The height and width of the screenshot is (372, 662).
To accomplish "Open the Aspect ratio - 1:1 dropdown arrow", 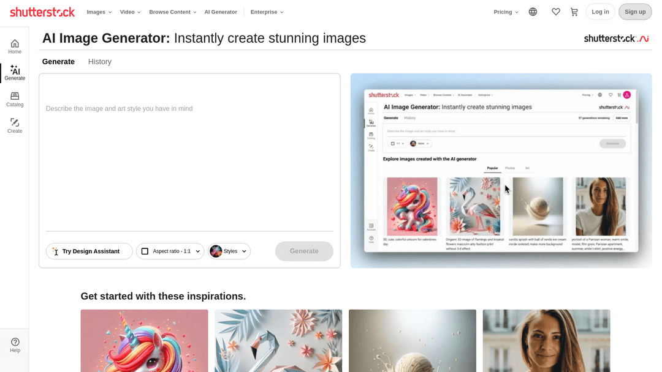I will [x=197, y=251].
